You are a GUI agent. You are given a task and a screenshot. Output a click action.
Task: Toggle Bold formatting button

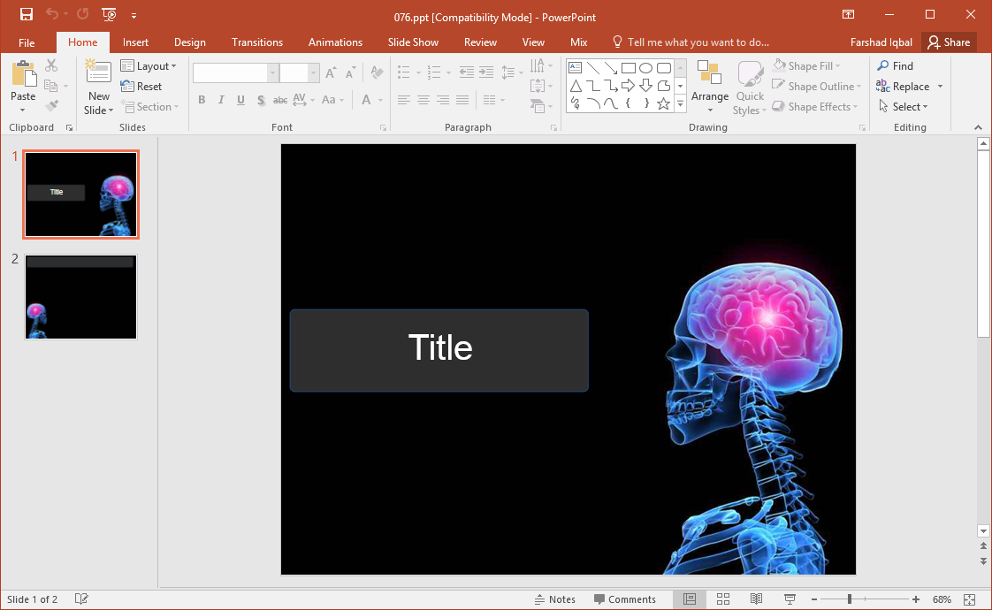tap(202, 100)
